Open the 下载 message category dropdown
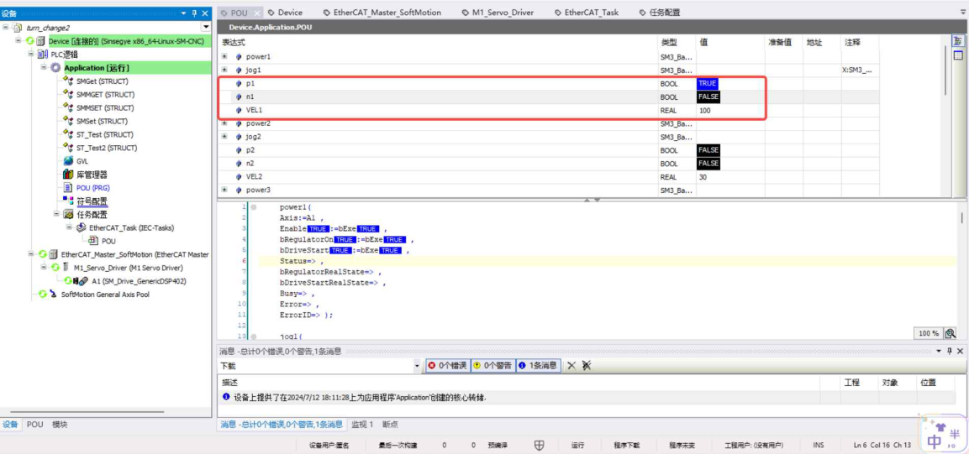The width and height of the screenshot is (969, 454). (416, 366)
